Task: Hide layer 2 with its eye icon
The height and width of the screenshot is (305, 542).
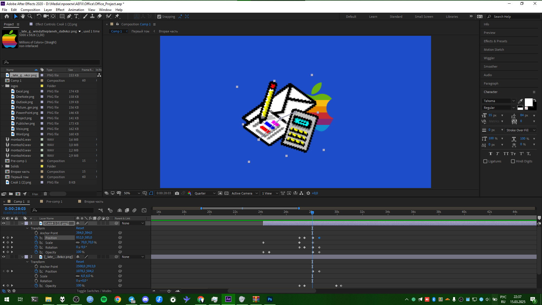Action: click(x=4, y=257)
